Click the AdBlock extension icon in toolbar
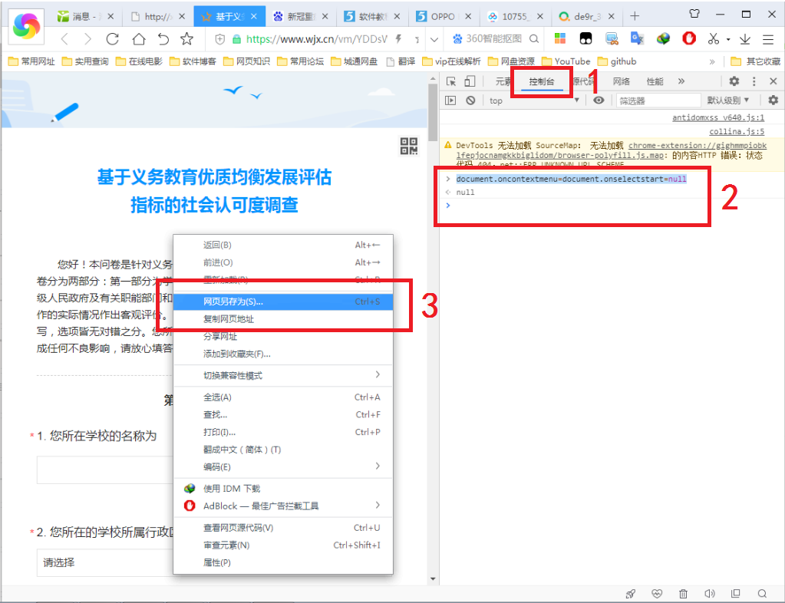The height and width of the screenshot is (603, 785). (x=688, y=37)
